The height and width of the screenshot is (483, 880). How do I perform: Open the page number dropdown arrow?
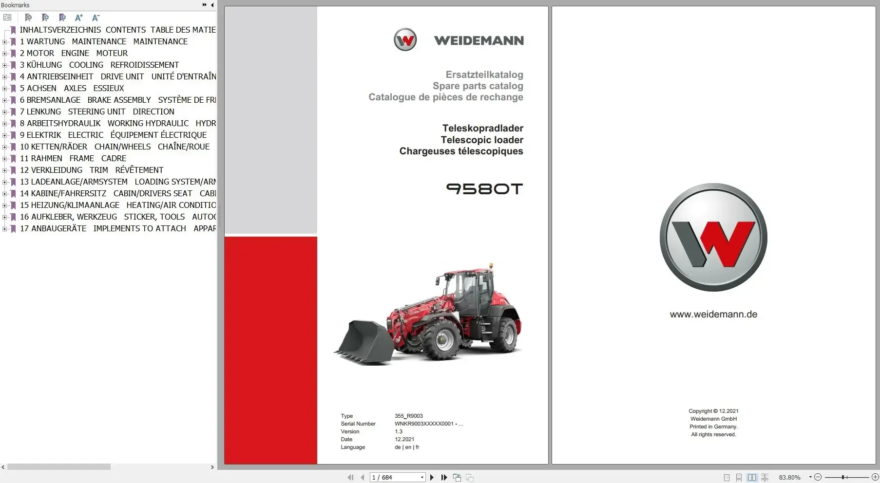click(x=421, y=478)
